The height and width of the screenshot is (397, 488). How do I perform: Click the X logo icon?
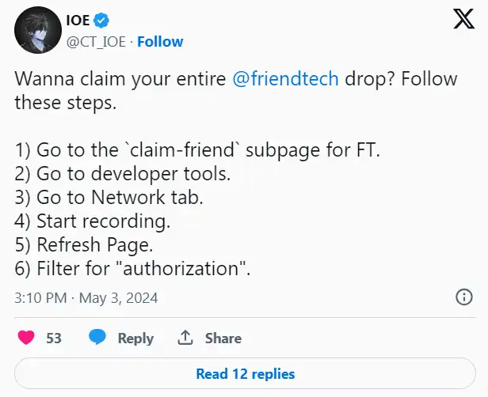[x=463, y=19]
